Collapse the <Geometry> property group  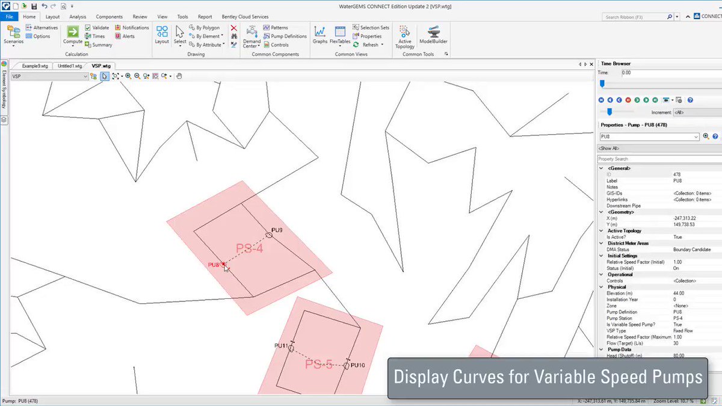click(x=600, y=212)
